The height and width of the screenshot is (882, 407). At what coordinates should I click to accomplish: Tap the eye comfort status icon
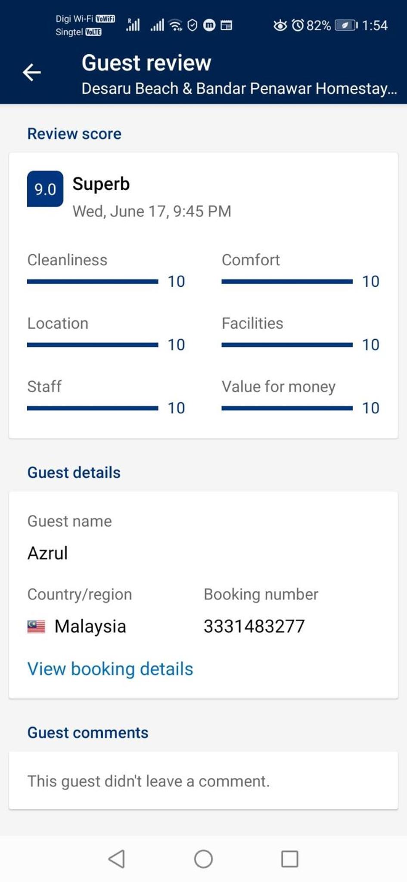pyautogui.click(x=280, y=25)
